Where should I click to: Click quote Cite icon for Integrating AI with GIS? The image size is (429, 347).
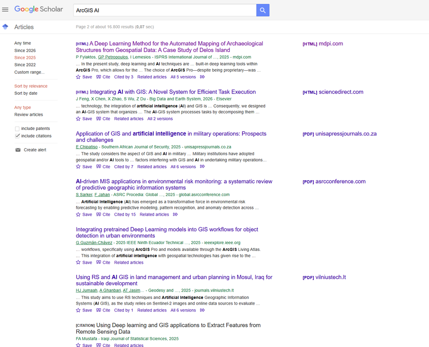(x=98, y=119)
